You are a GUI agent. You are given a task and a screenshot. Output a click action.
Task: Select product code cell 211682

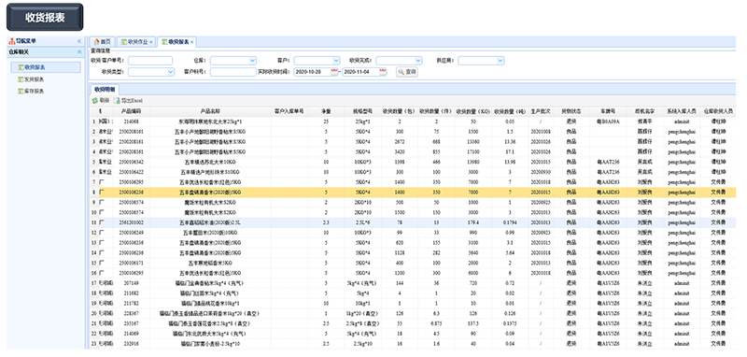coord(131,293)
